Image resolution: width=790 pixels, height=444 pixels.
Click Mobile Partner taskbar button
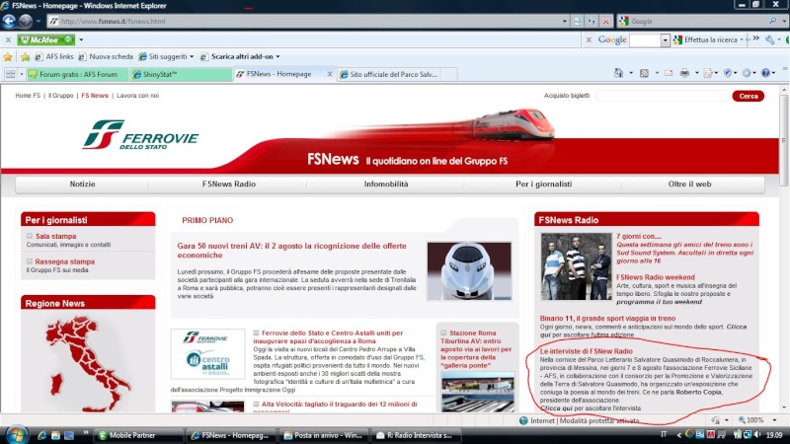139,435
